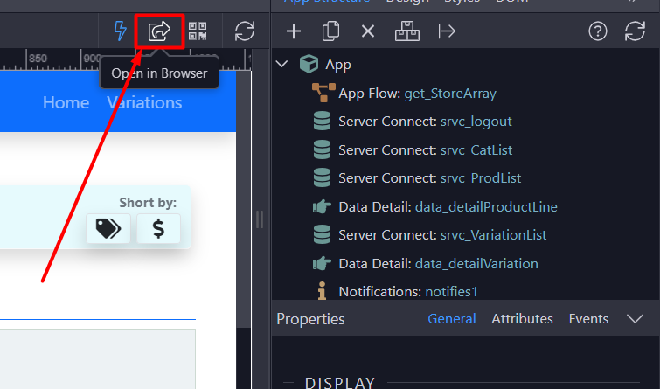
Task: Collapse the App tree node
Action: [281, 64]
